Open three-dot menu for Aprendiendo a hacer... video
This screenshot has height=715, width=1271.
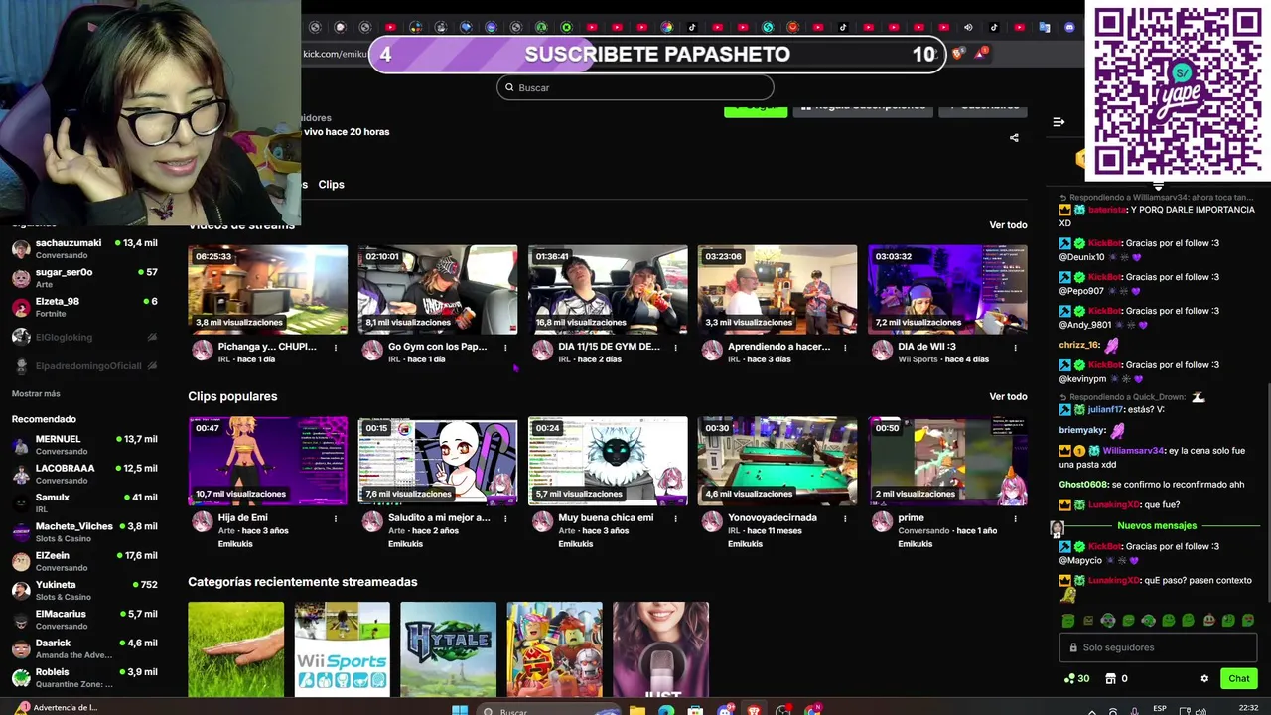(845, 348)
